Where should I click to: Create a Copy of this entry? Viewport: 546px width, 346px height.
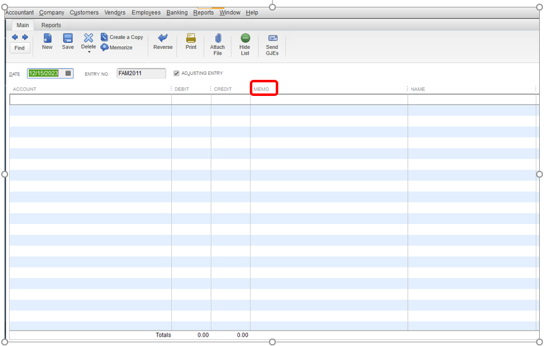[x=122, y=37]
